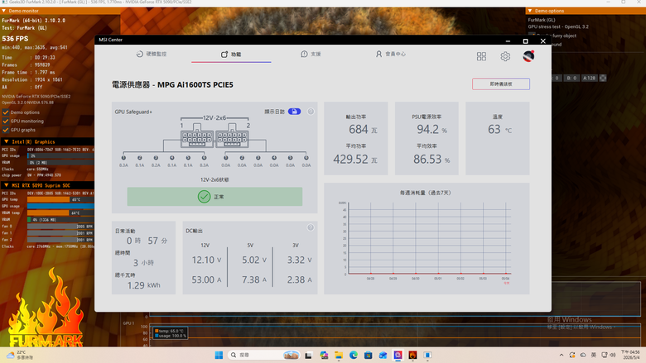
Task: Click the VRAM temp 64°C bar
Action: coord(60,213)
